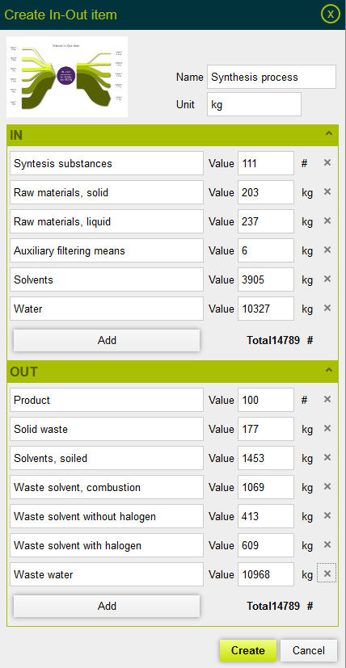Delete the Waste water output row

pos(327,573)
